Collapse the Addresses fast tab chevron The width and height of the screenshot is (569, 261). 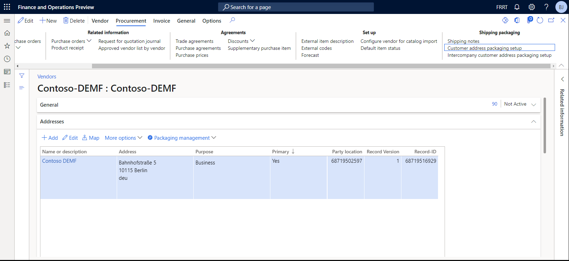533,121
